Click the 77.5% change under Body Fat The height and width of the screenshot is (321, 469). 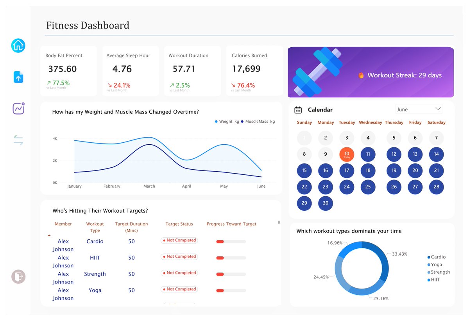58,83
